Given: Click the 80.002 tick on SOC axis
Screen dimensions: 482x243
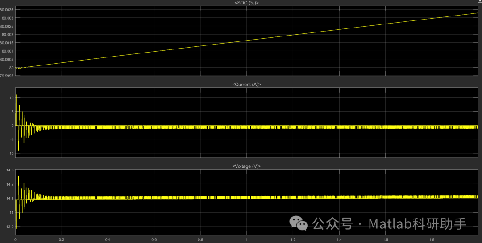Looking at the screenshot, I should pos(8,35).
